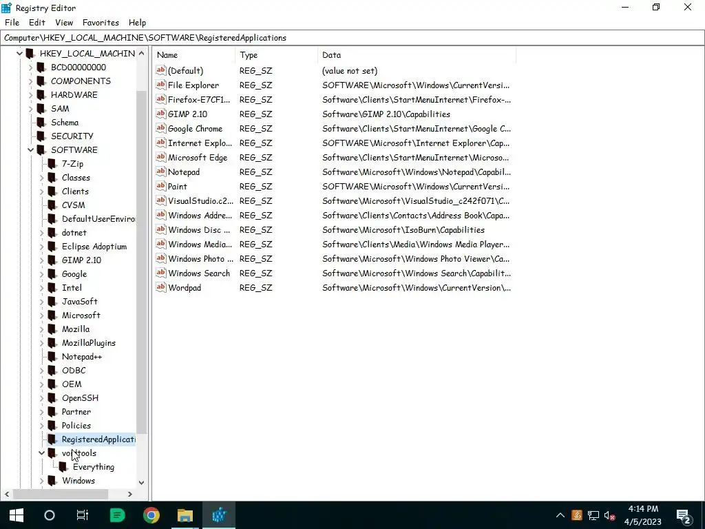Click the Everything folder icon
This screenshot has width=705, height=529.
click(63, 468)
